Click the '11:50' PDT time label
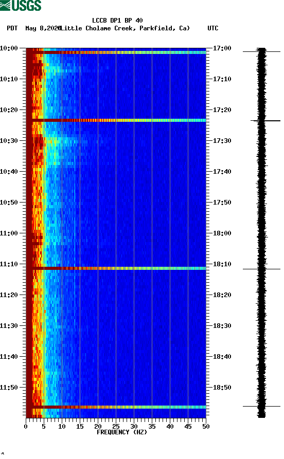The image size is (284, 459). tap(9, 387)
